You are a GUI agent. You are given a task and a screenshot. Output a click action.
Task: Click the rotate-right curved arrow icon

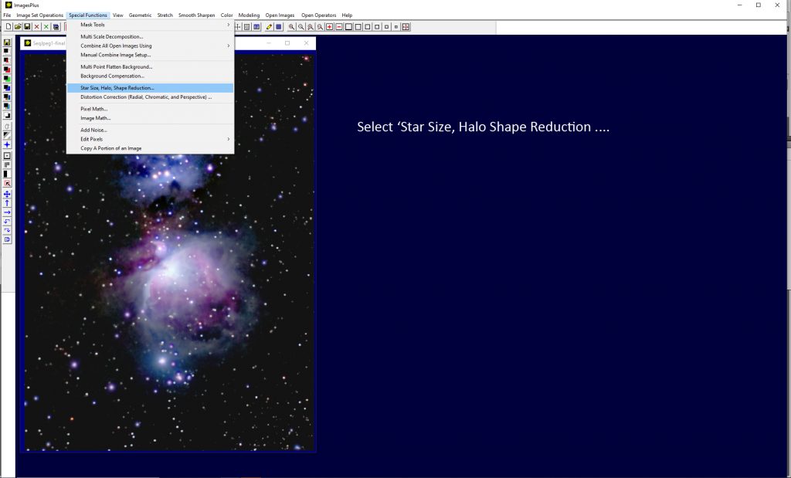[7, 230]
